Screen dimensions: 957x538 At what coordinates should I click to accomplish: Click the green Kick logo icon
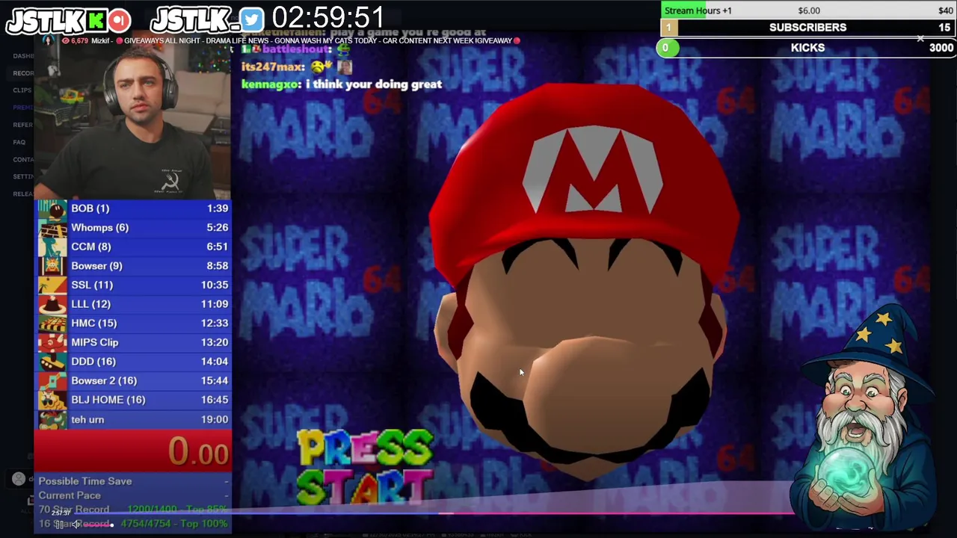pyautogui.click(x=96, y=20)
